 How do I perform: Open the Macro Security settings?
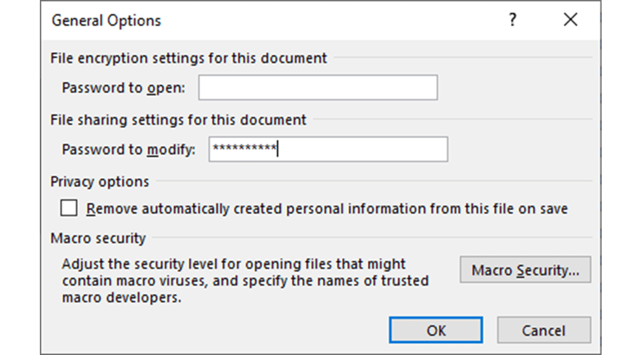(525, 270)
